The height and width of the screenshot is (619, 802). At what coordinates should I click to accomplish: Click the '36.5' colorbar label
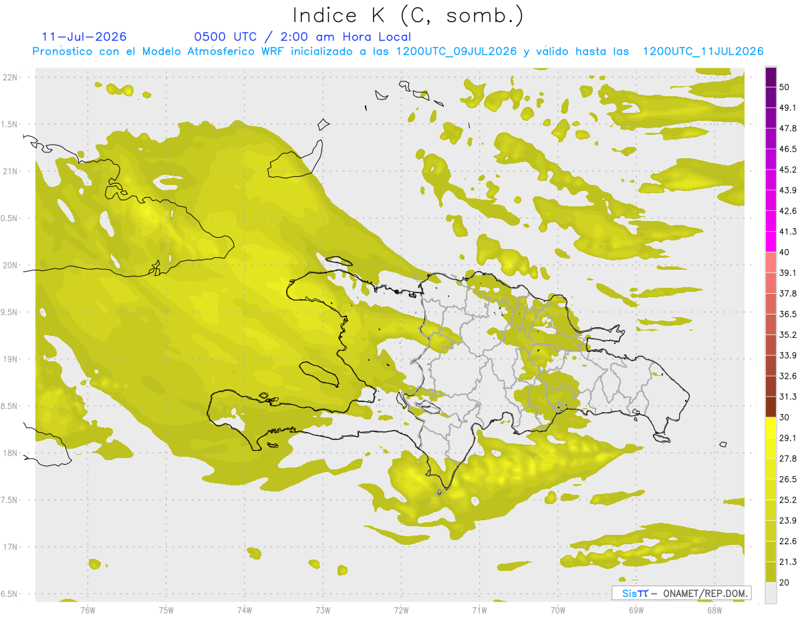pos(787,314)
